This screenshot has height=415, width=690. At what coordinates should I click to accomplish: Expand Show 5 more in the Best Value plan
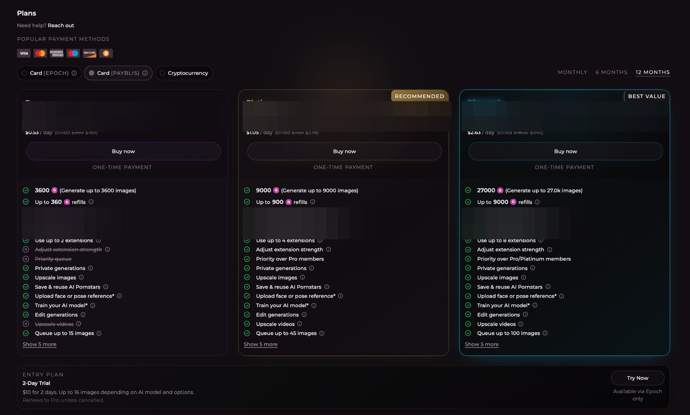(x=482, y=344)
